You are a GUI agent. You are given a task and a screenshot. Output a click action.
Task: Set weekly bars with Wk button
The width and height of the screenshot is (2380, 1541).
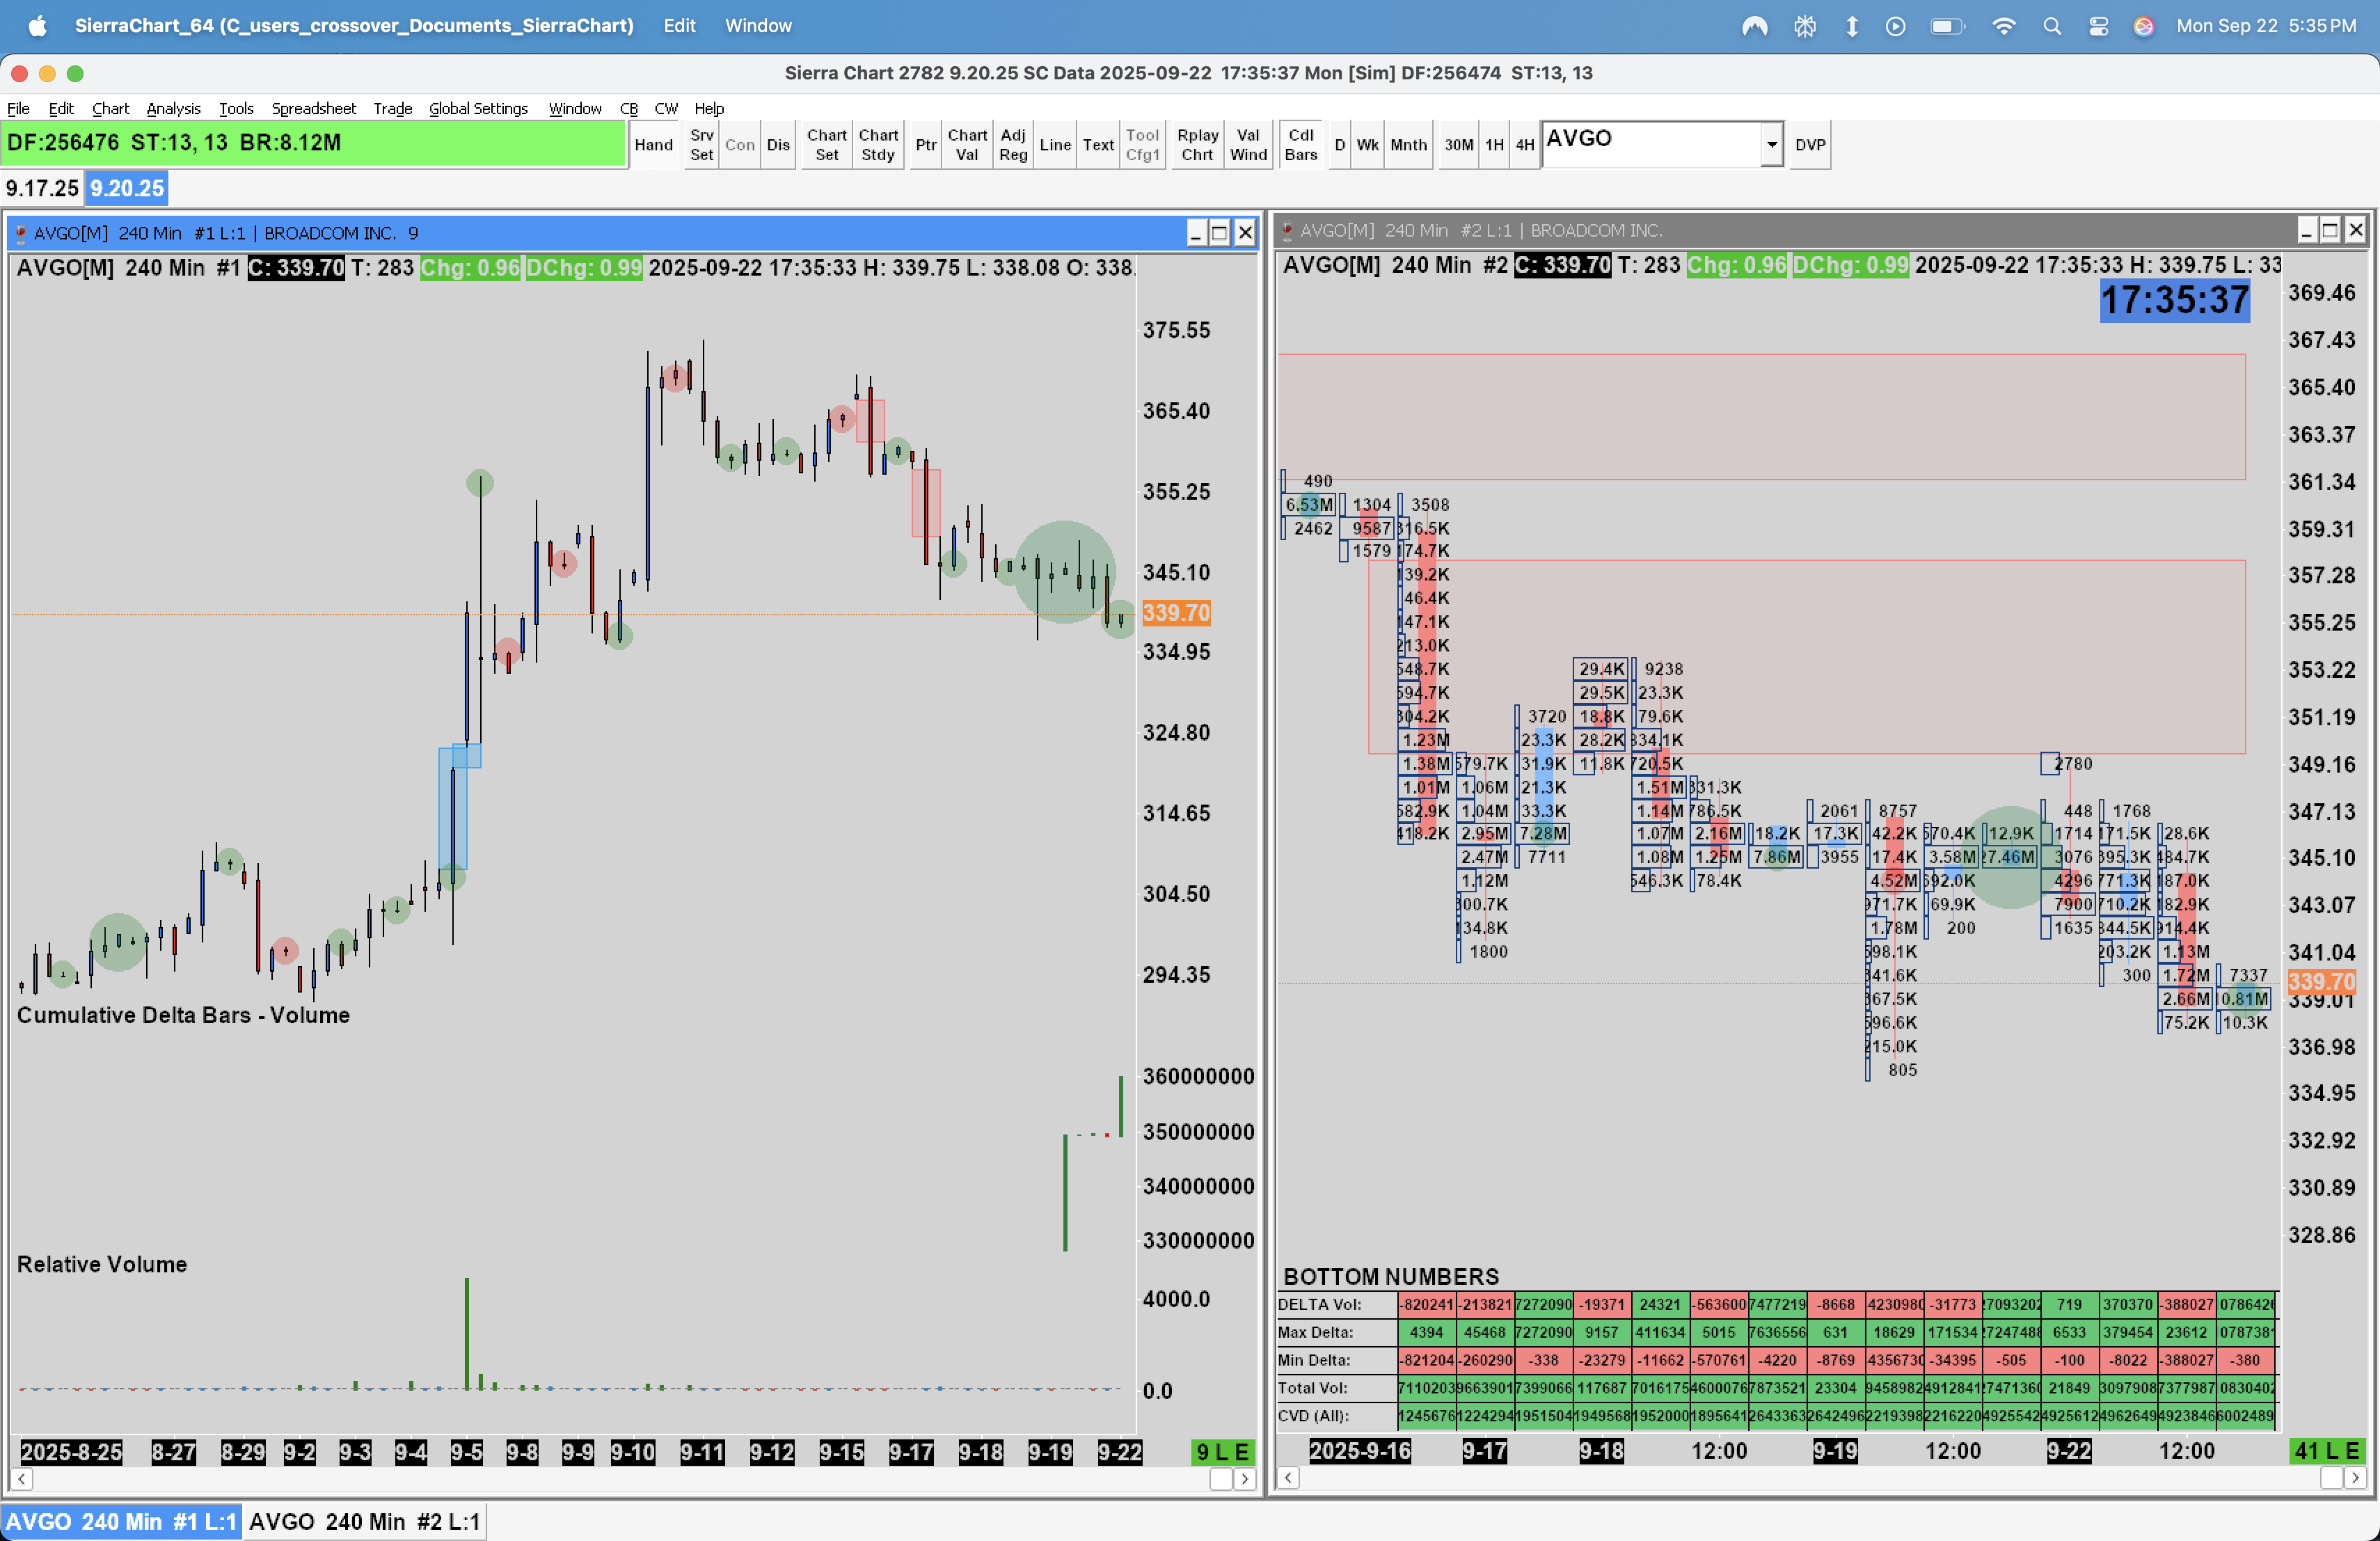[1366, 145]
